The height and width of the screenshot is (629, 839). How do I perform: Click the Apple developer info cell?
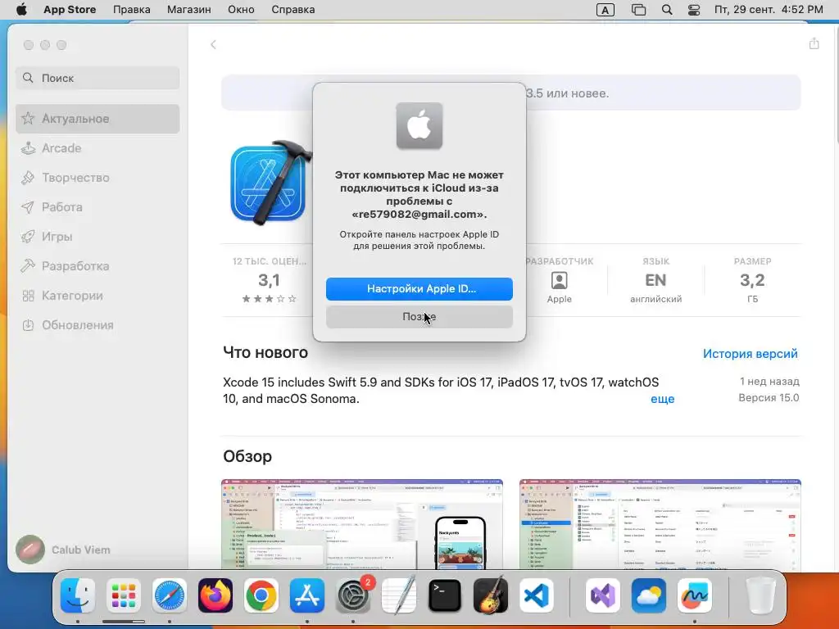tap(559, 280)
